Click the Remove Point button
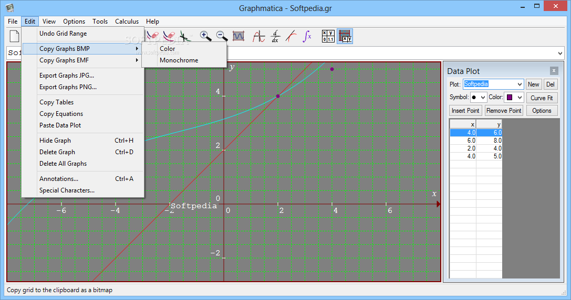 pos(504,111)
